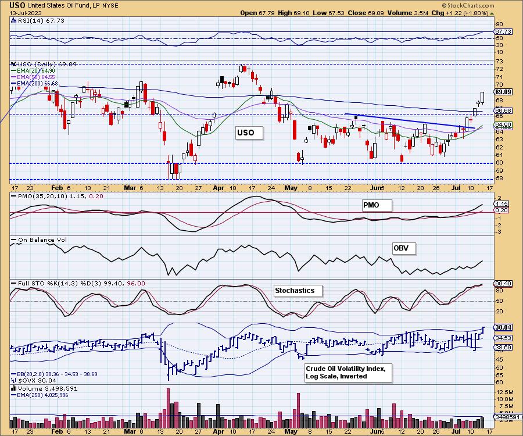Click the $OVX 30.04 legend text

[x=37, y=380]
